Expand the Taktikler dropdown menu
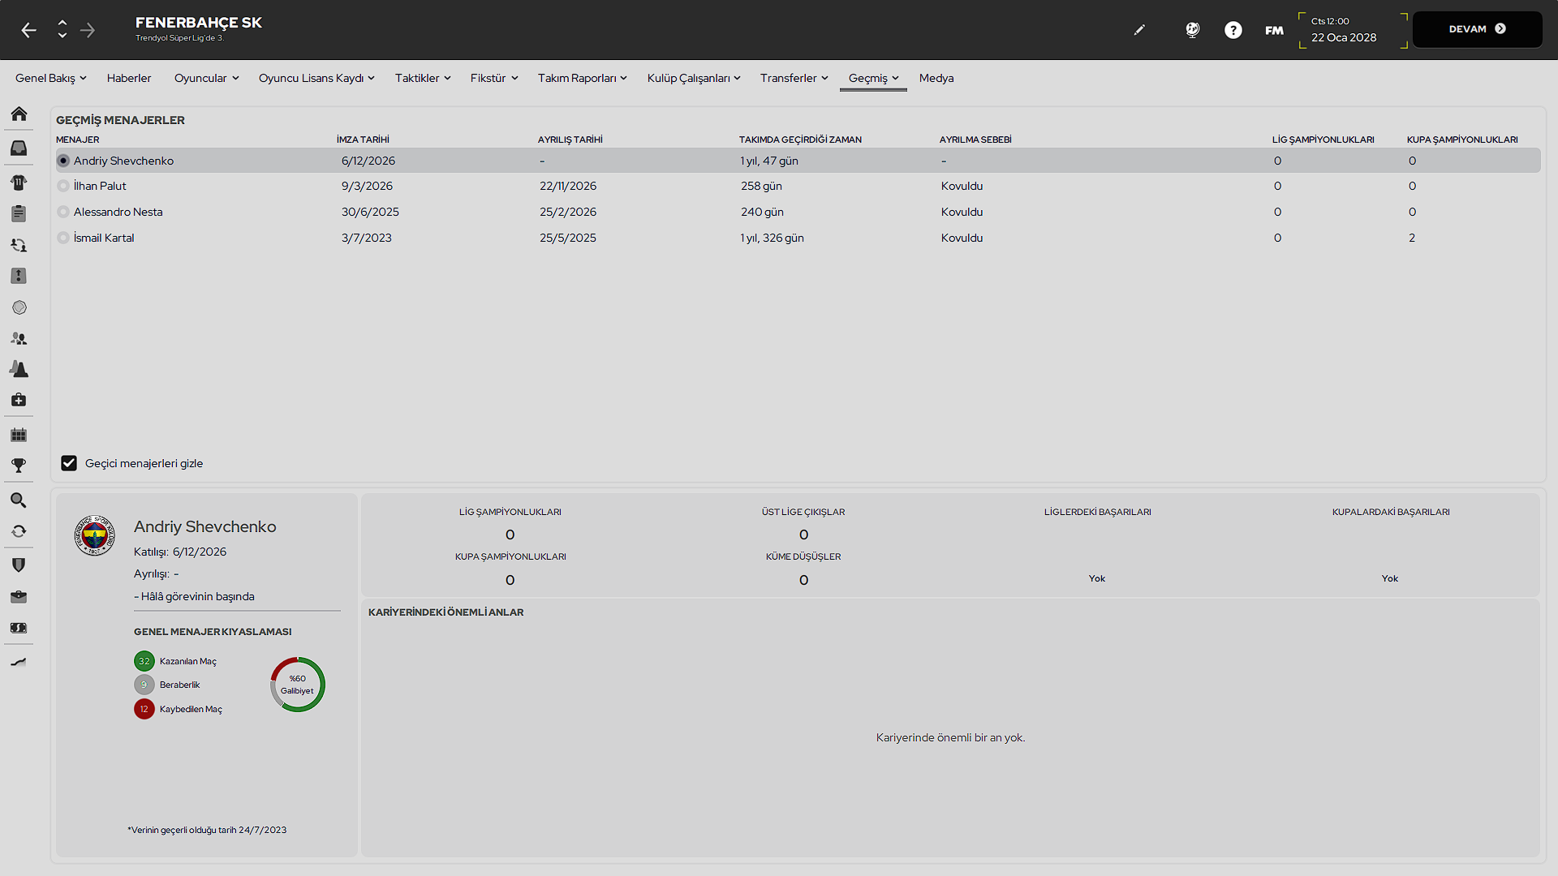Screen dimensions: 1558x876 pyautogui.click(x=423, y=78)
